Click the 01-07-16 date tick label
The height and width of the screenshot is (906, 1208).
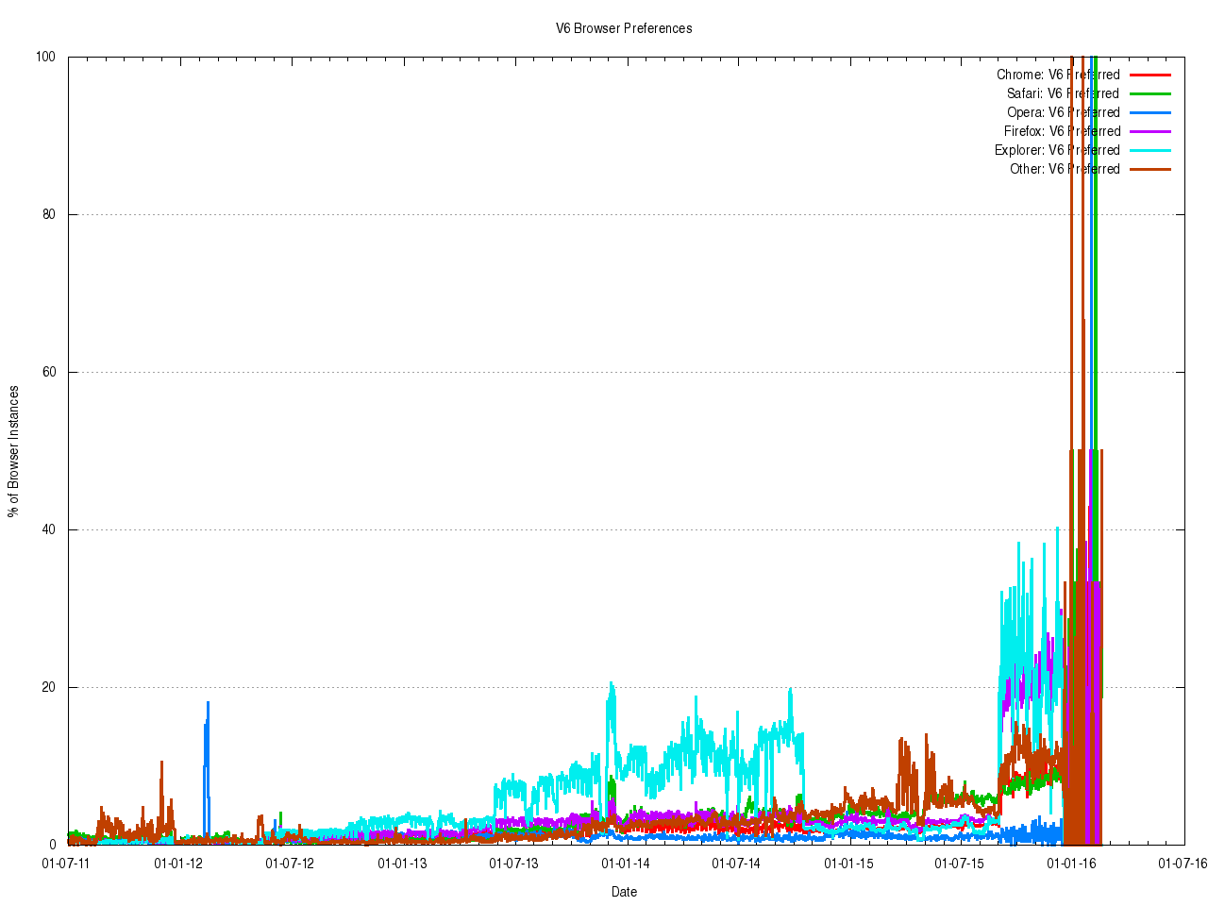tap(1183, 863)
